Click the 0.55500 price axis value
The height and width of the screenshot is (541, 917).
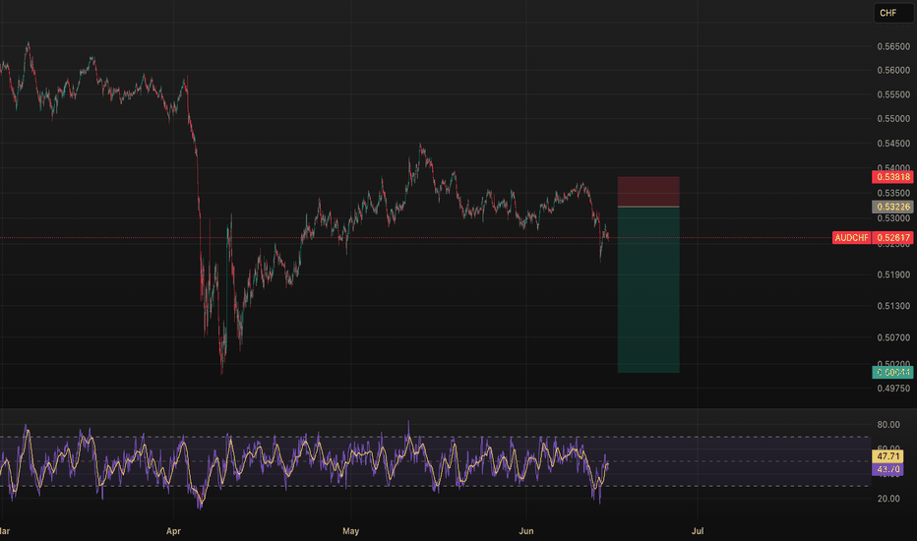point(893,94)
